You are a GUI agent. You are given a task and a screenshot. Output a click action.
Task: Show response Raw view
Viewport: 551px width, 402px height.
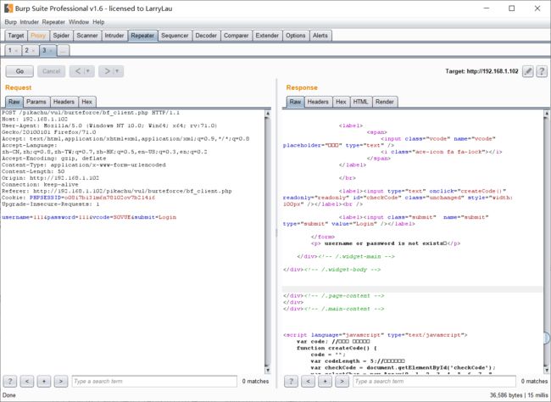tap(295, 102)
